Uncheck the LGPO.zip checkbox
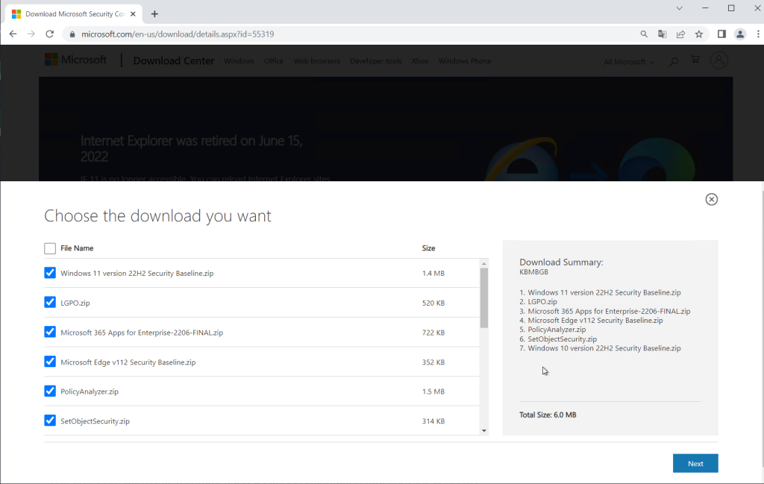 coord(50,302)
